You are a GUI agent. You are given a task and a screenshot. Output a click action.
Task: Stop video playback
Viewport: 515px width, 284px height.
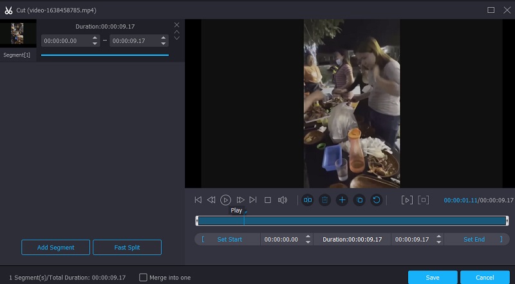(268, 200)
